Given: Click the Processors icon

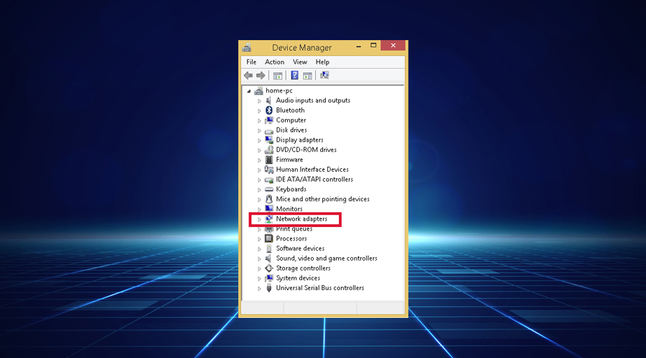Looking at the screenshot, I should coord(268,238).
